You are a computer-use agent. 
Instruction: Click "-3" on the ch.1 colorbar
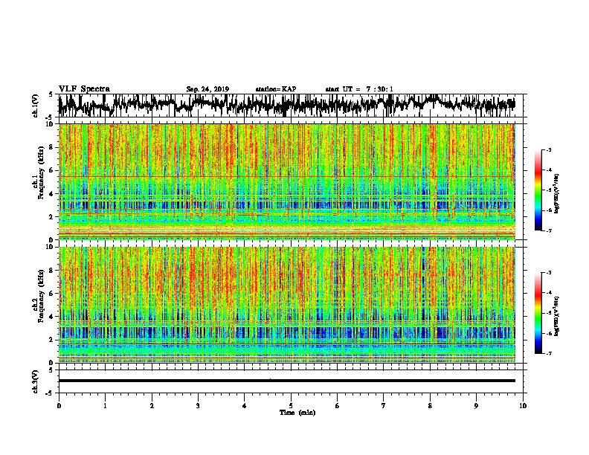point(548,149)
